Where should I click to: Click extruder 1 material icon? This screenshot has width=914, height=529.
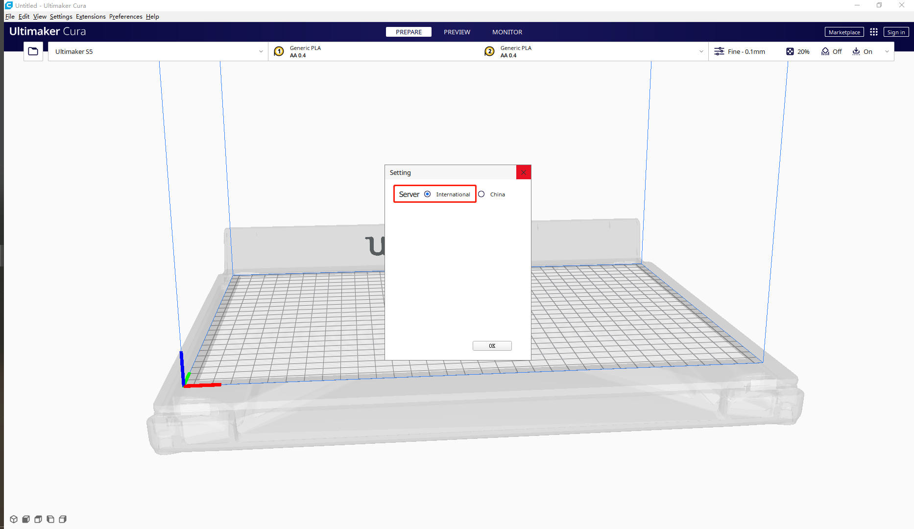coord(279,51)
